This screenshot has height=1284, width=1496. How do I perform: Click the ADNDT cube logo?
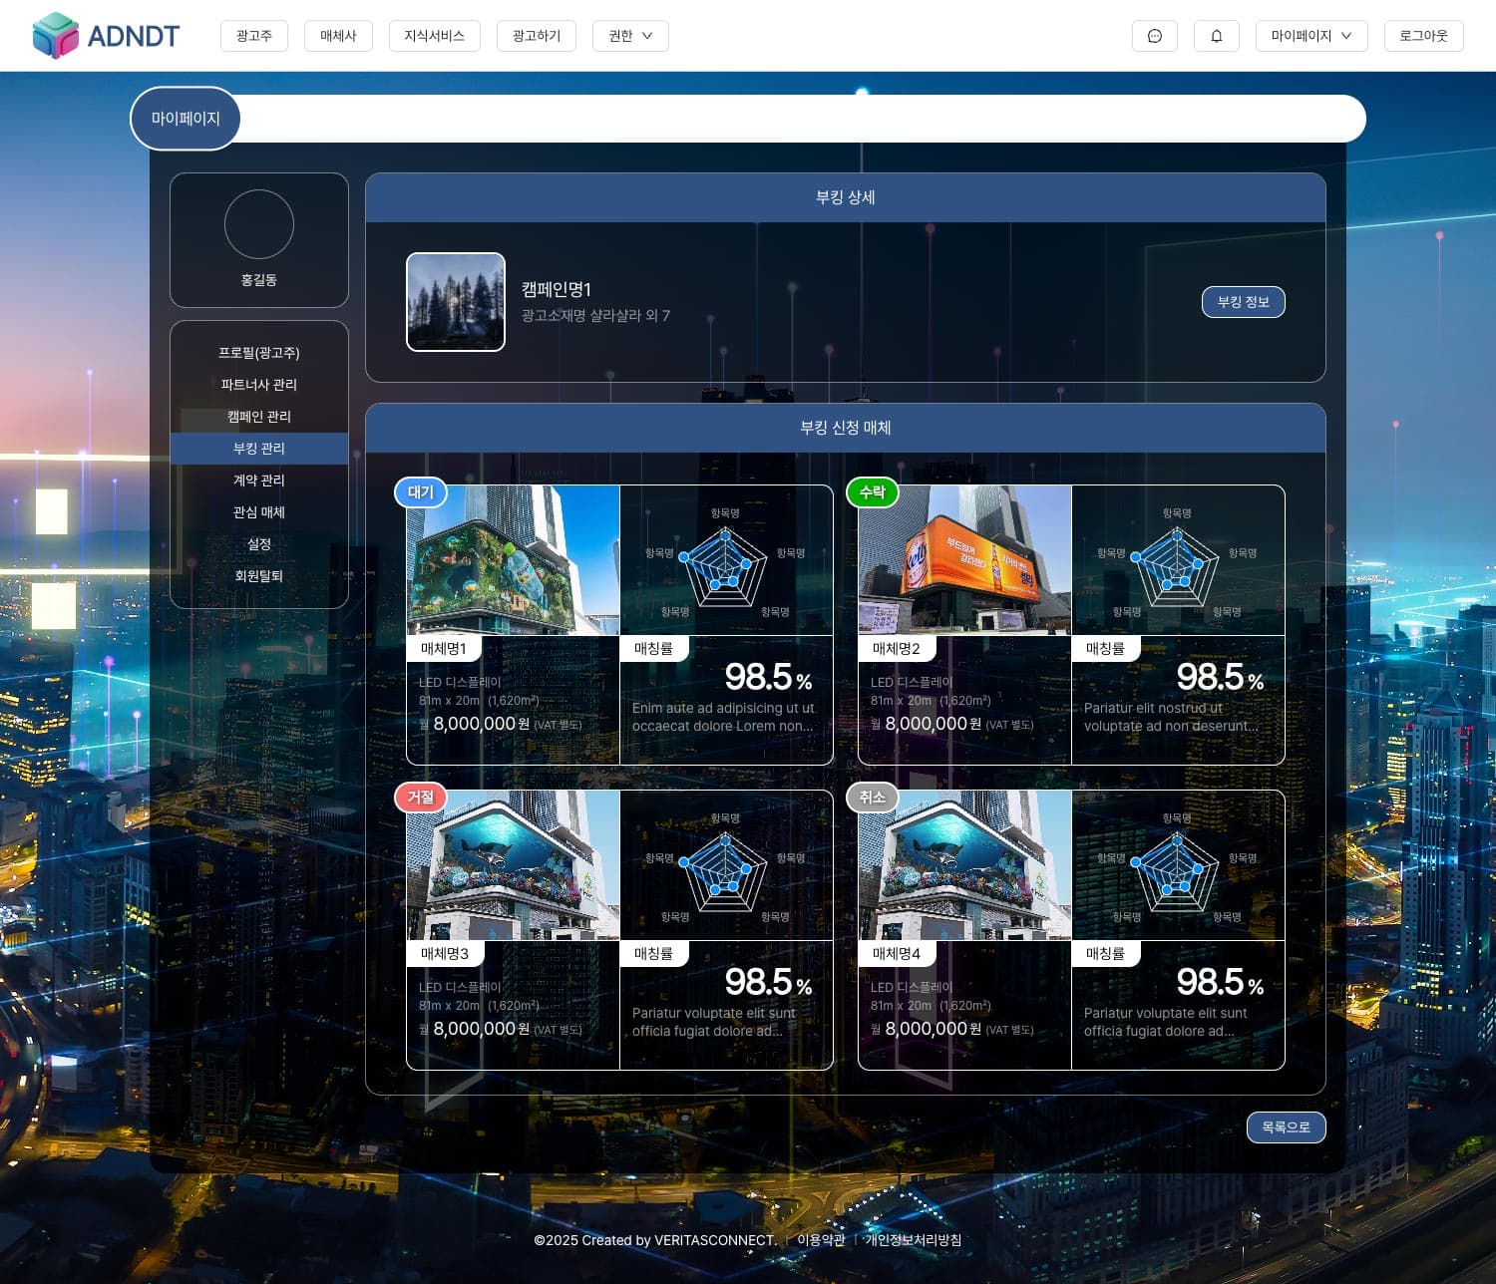click(56, 36)
